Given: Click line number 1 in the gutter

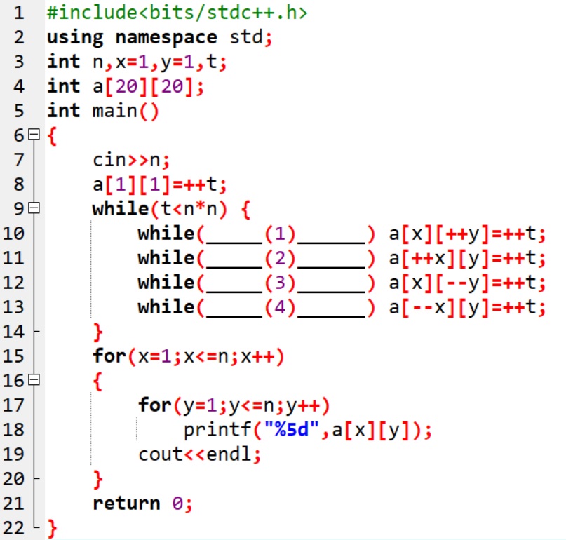Looking at the screenshot, I should coord(19,13).
